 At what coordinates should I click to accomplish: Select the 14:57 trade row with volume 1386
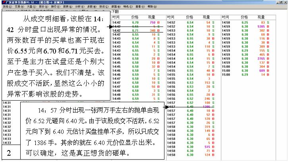point(190,107)
